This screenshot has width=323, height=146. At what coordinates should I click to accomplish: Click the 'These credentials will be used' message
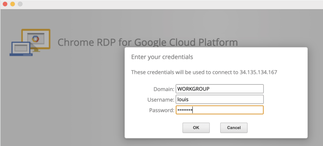point(185,72)
